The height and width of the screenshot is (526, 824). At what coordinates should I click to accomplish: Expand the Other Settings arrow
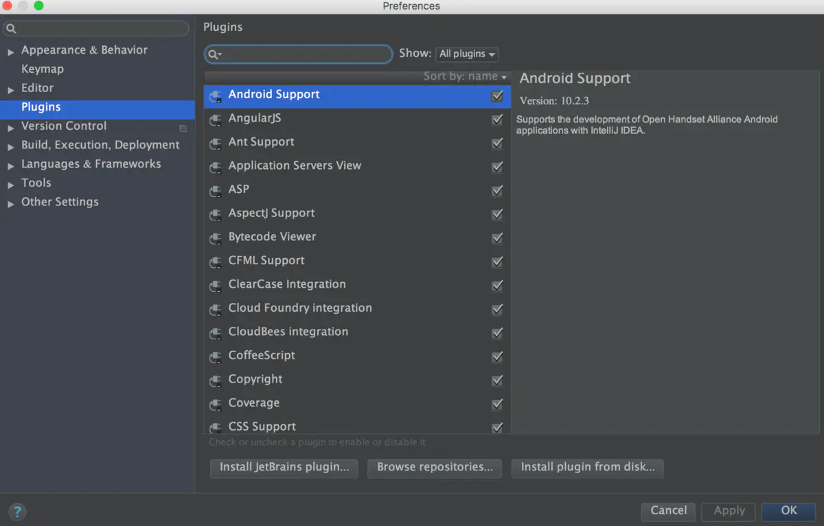click(10, 203)
